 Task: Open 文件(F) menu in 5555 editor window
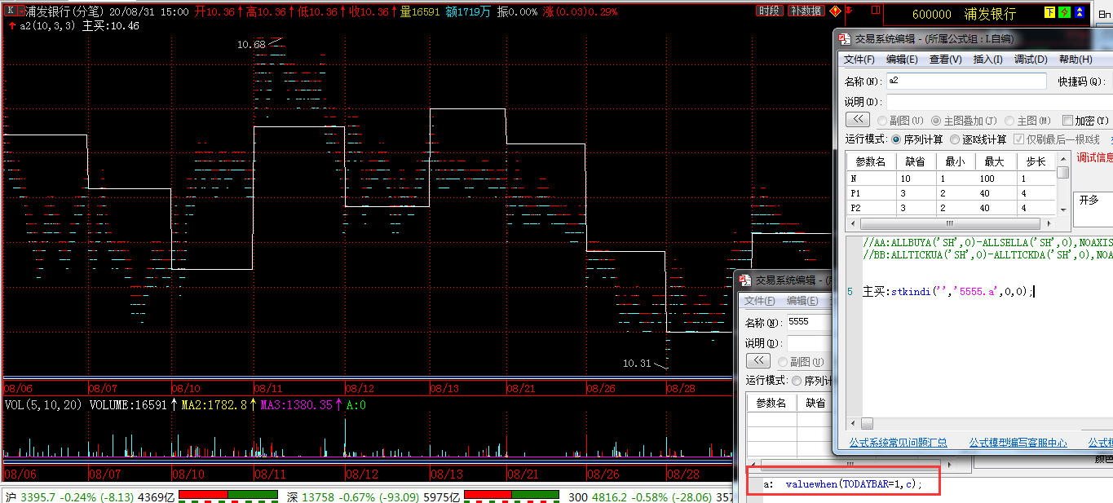pyautogui.click(x=760, y=301)
